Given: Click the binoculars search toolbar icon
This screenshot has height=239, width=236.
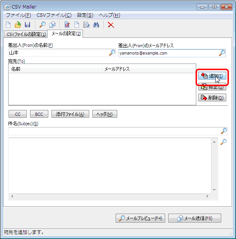Looking at the screenshot, I should tap(96, 25).
